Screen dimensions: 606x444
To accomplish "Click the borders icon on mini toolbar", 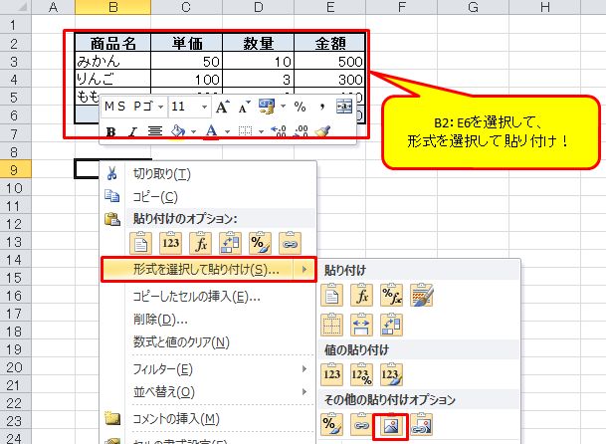I will 245,131.
